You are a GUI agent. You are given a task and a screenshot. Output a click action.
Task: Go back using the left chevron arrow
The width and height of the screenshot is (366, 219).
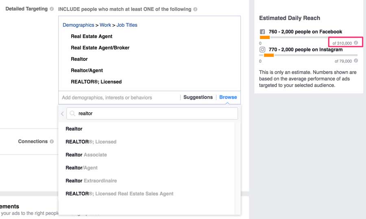pos(62,114)
